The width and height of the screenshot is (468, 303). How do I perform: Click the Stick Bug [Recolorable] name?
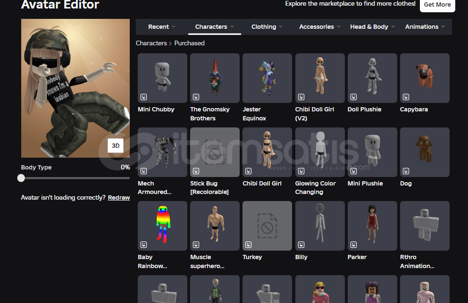(x=209, y=188)
